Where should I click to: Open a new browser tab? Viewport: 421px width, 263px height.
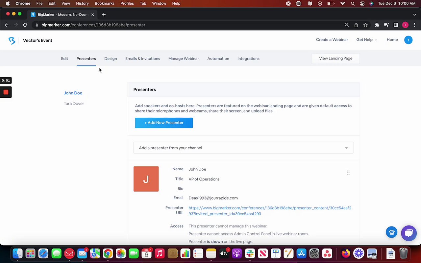tap(104, 14)
